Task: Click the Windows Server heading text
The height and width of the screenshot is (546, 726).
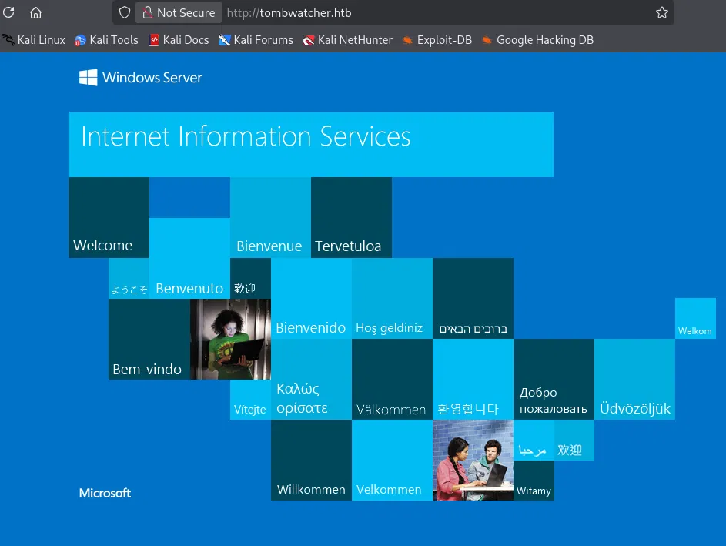Action: [x=152, y=77]
